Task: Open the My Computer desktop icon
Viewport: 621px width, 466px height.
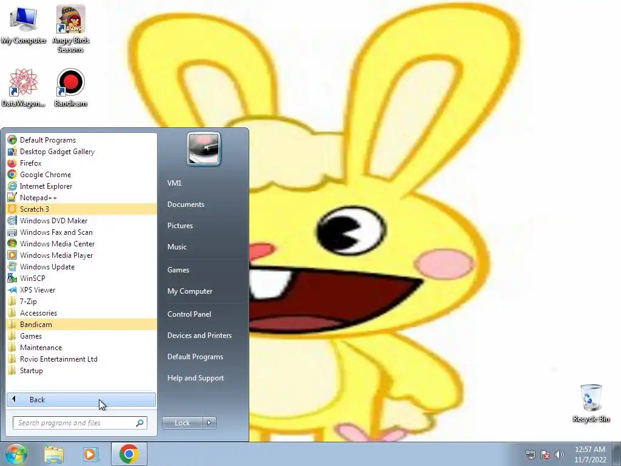Action: coord(24,25)
